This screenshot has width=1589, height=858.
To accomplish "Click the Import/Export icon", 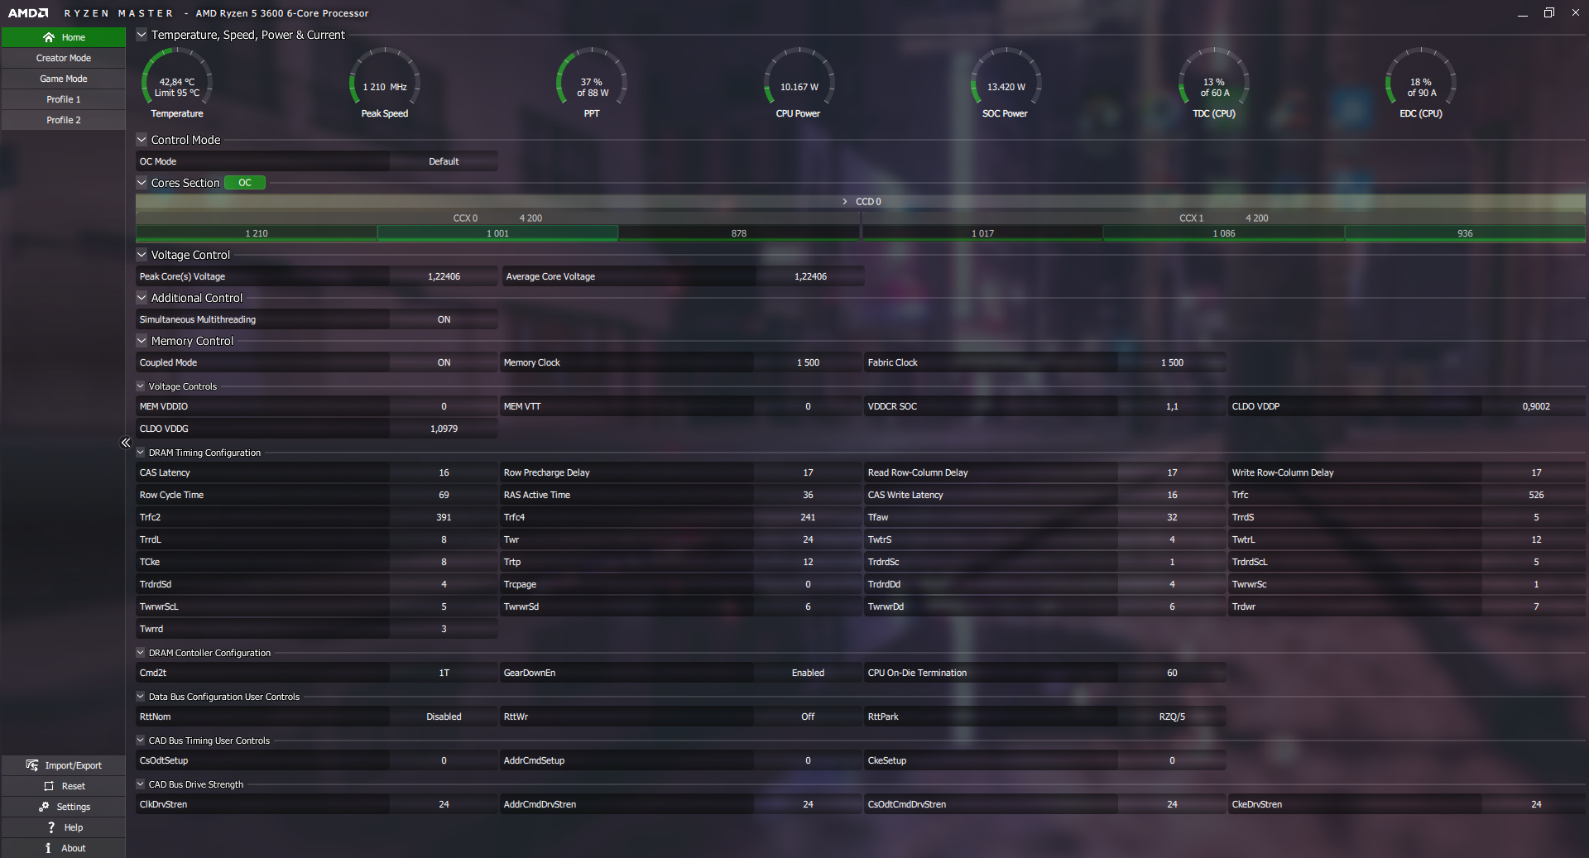I will click(x=32, y=765).
